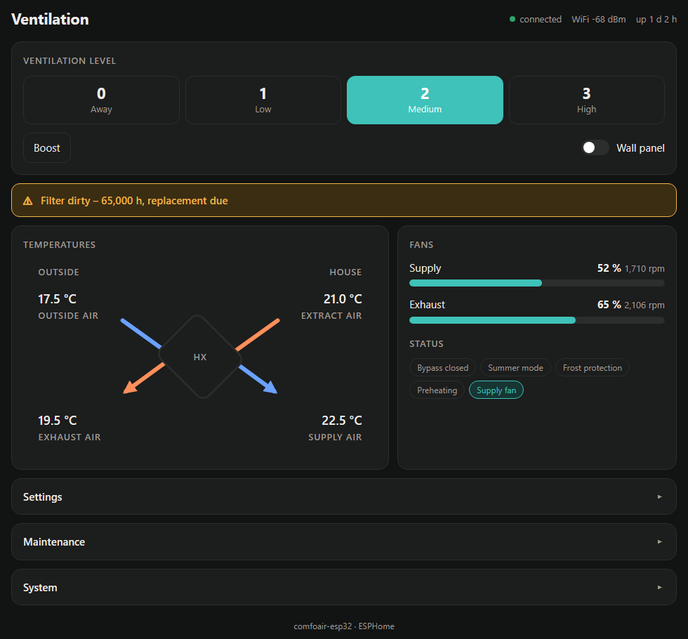Expand the Settings section
This screenshot has width=688, height=639.
coord(343,497)
